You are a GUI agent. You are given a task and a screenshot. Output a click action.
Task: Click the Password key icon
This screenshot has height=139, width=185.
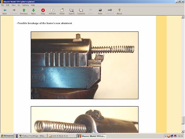click(x=109, y=11)
